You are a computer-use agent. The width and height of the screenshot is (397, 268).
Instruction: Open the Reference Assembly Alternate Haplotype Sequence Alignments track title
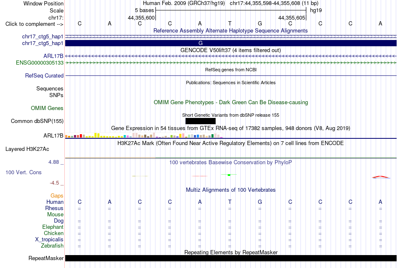click(x=231, y=30)
